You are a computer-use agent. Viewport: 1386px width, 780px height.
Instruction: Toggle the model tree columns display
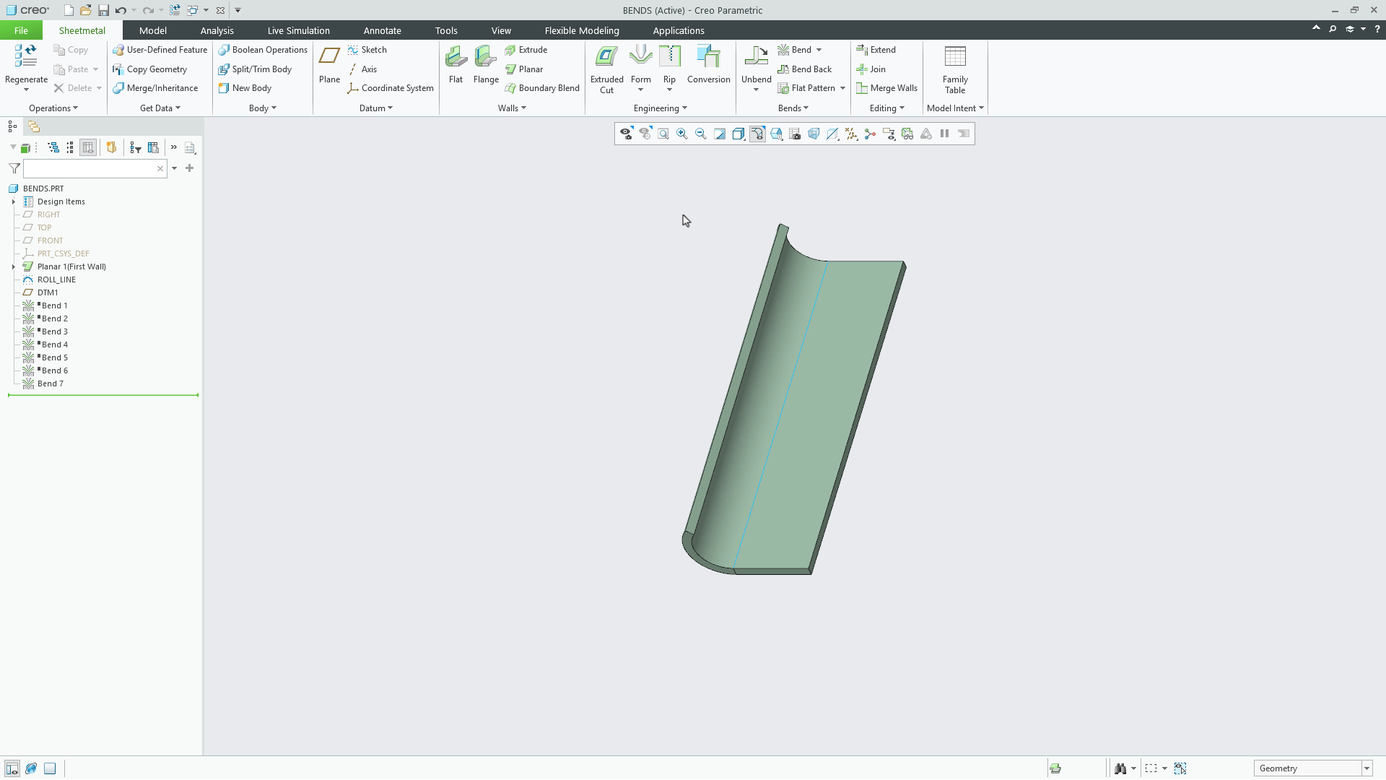(x=88, y=147)
